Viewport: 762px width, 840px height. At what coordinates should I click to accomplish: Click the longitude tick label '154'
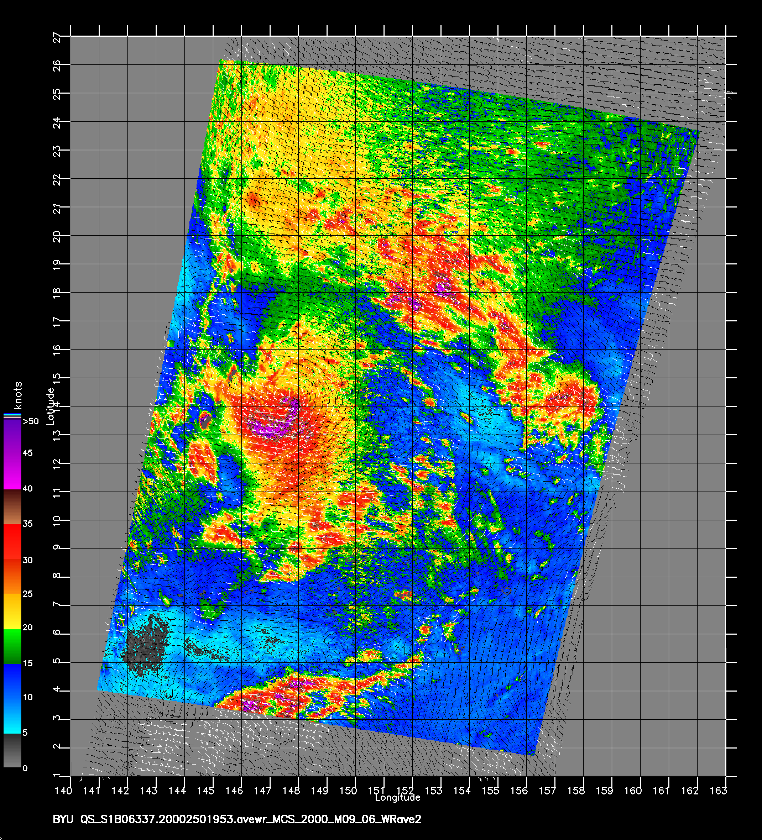[462, 791]
